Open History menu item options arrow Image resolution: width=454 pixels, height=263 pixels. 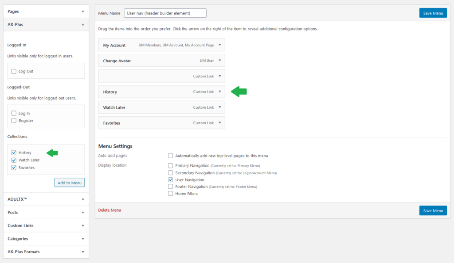point(220,92)
